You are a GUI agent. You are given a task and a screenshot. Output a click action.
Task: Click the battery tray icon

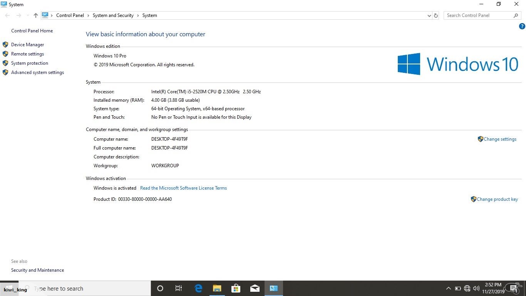[458, 288]
